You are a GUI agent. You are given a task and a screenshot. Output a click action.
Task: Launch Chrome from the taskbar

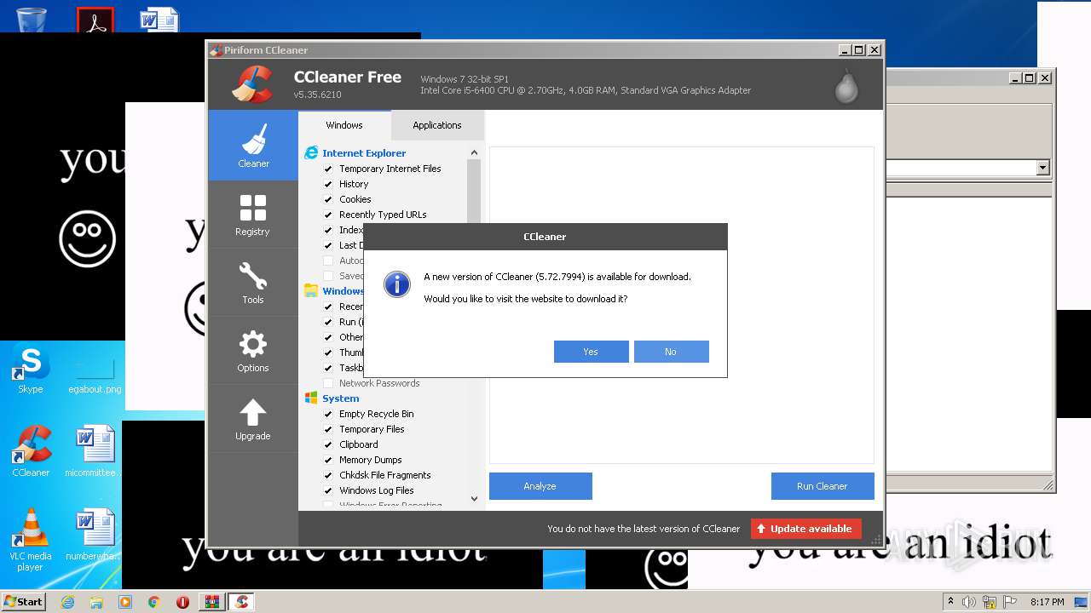click(154, 602)
